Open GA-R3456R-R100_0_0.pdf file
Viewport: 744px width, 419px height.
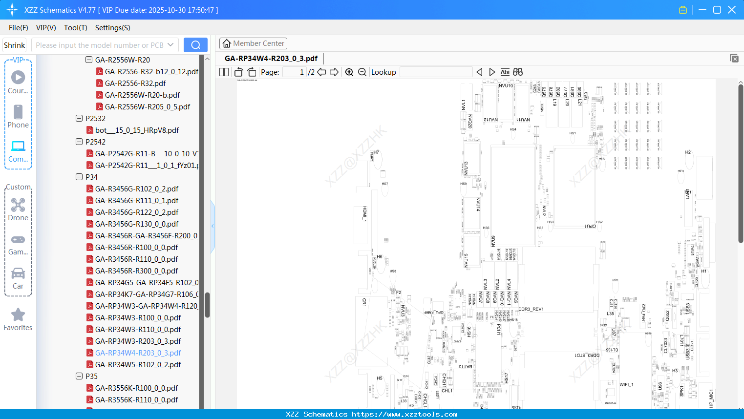click(x=136, y=247)
